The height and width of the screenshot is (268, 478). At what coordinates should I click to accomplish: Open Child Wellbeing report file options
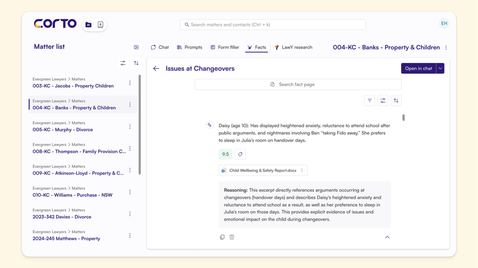[x=302, y=170]
